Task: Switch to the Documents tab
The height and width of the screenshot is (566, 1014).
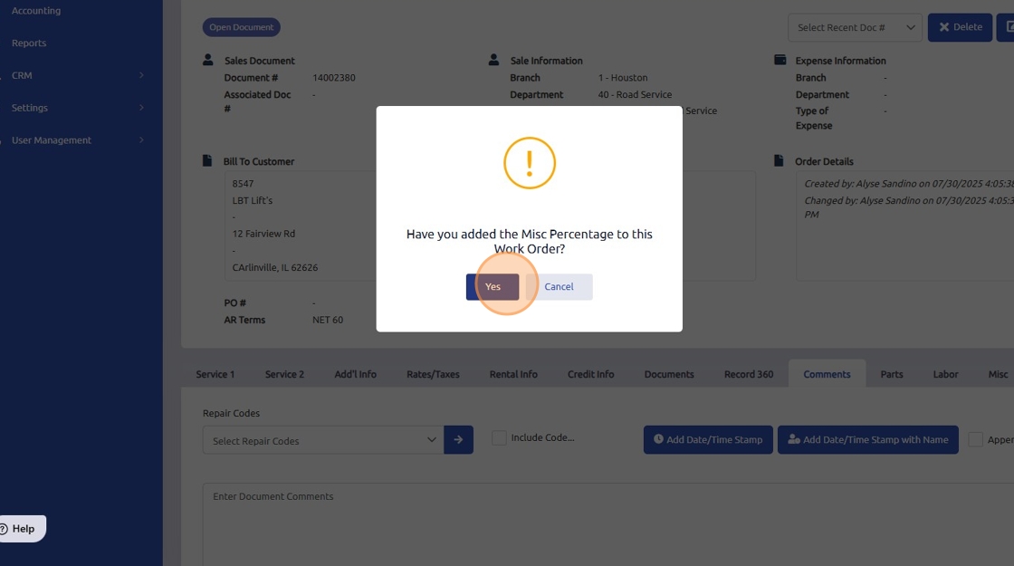Action: tap(669, 374)
